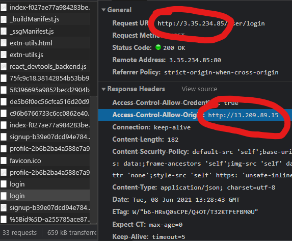Click the request list vertical scrollbar
This screenshot has width=292, height=241.
pos(93,159)
